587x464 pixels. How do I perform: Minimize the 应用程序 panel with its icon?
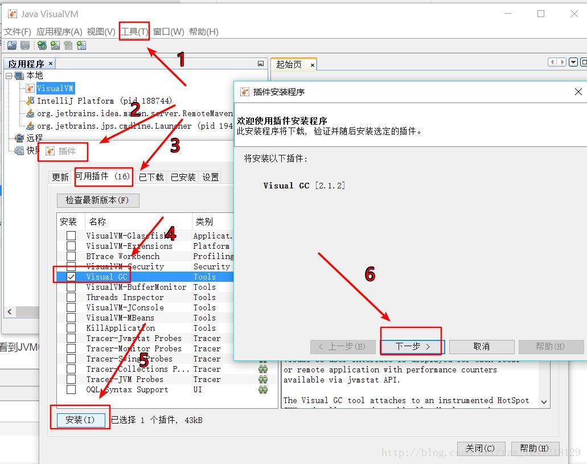point(261,64)
